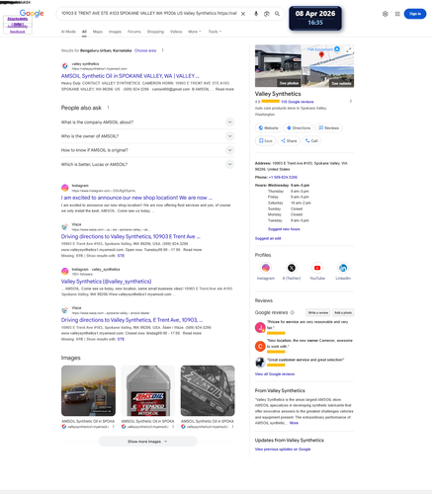Click View all Google reviews link

(275, 374)
